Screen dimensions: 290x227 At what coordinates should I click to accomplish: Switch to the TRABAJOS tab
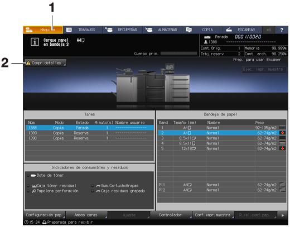click(x=83, y=30)
